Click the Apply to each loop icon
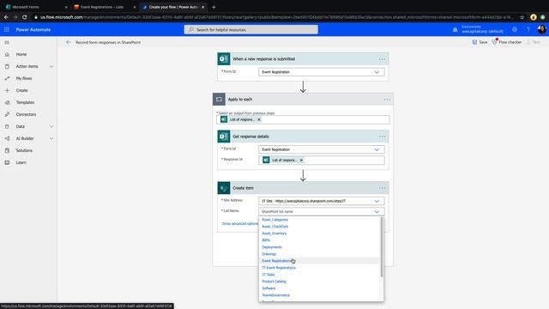Screen dimensions: 549x309 pyautogui.click(x=219, y=100)
